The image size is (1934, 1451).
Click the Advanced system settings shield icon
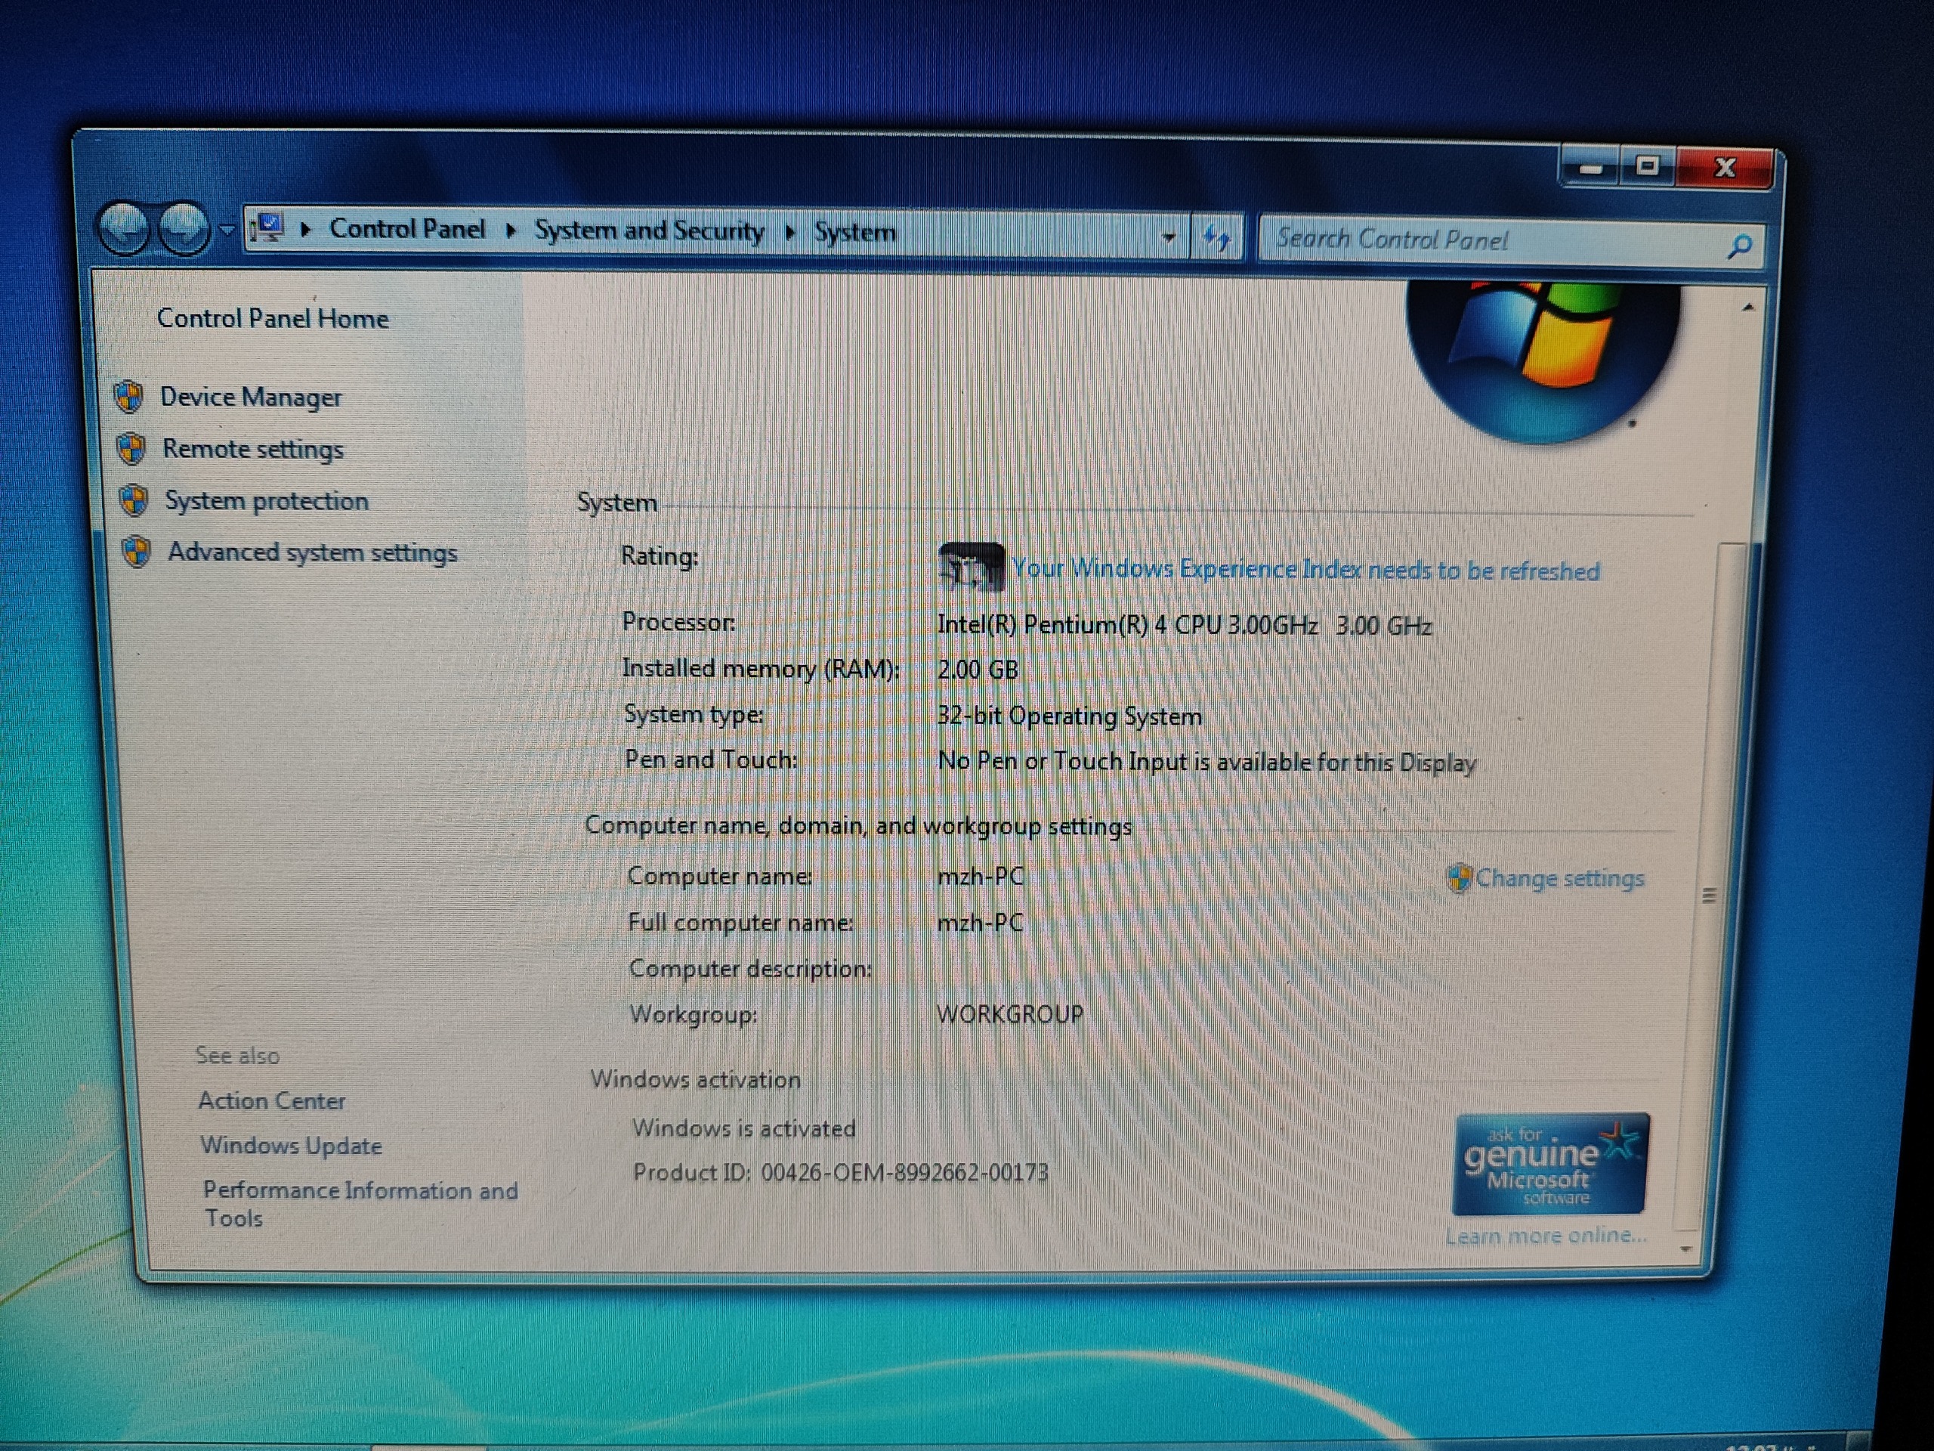(x=137, y=552)
